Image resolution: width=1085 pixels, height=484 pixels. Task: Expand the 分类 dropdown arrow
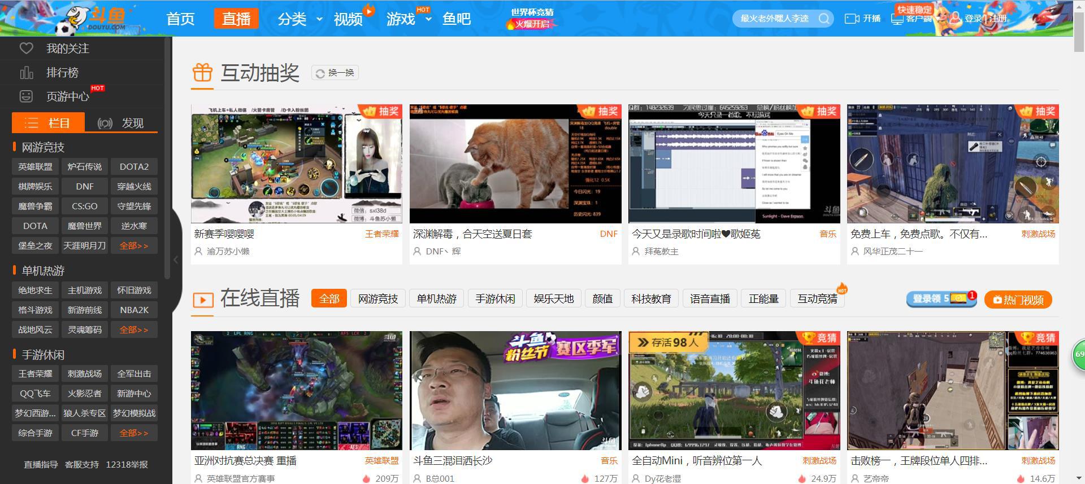pos(319,19)
